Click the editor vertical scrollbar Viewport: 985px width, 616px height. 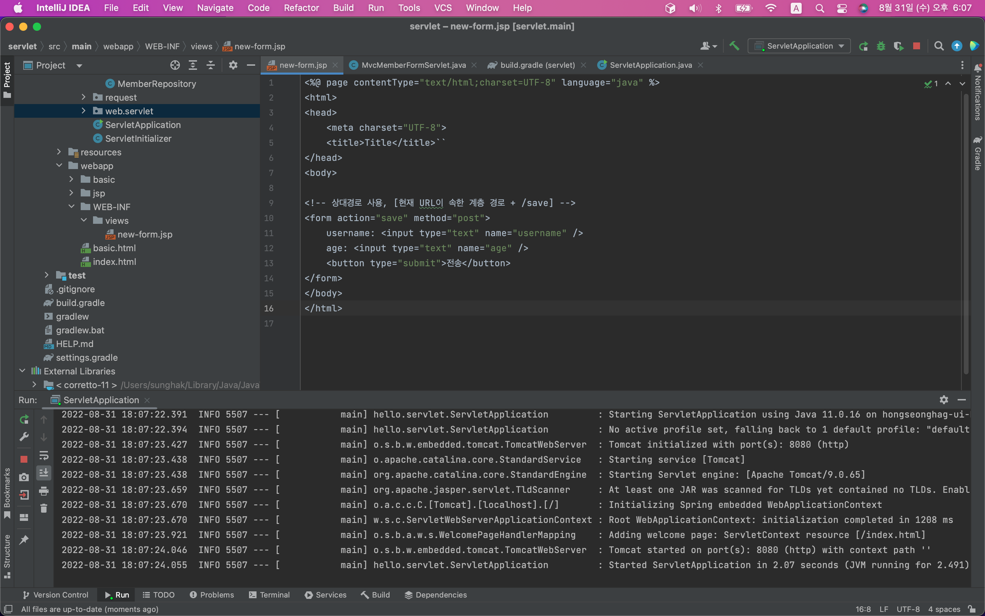click(966, 234)
